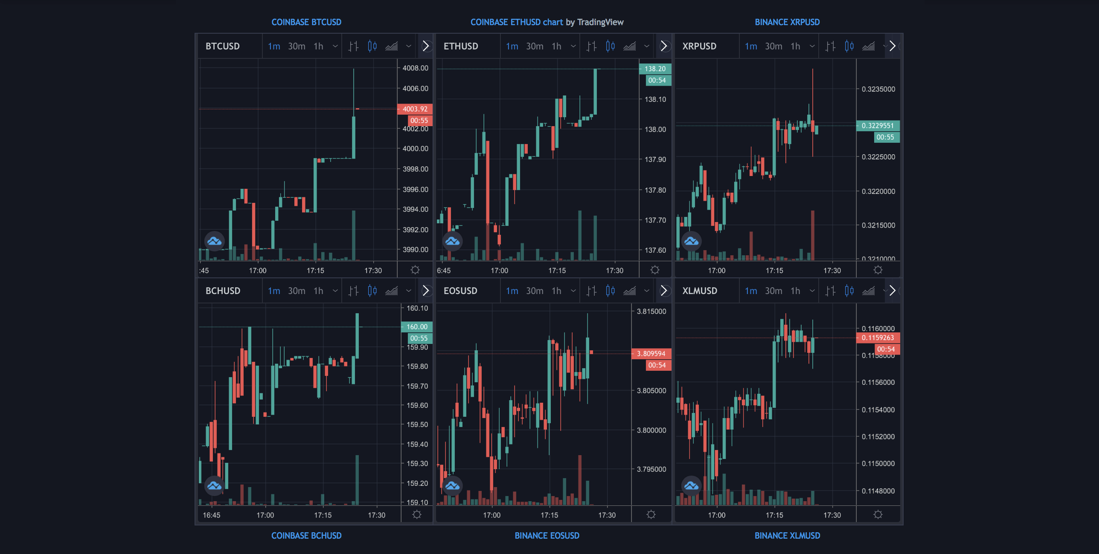Select candles chart style in XRPUSD widget
This screenshot has width=1099, height=554.
(849, 46)
